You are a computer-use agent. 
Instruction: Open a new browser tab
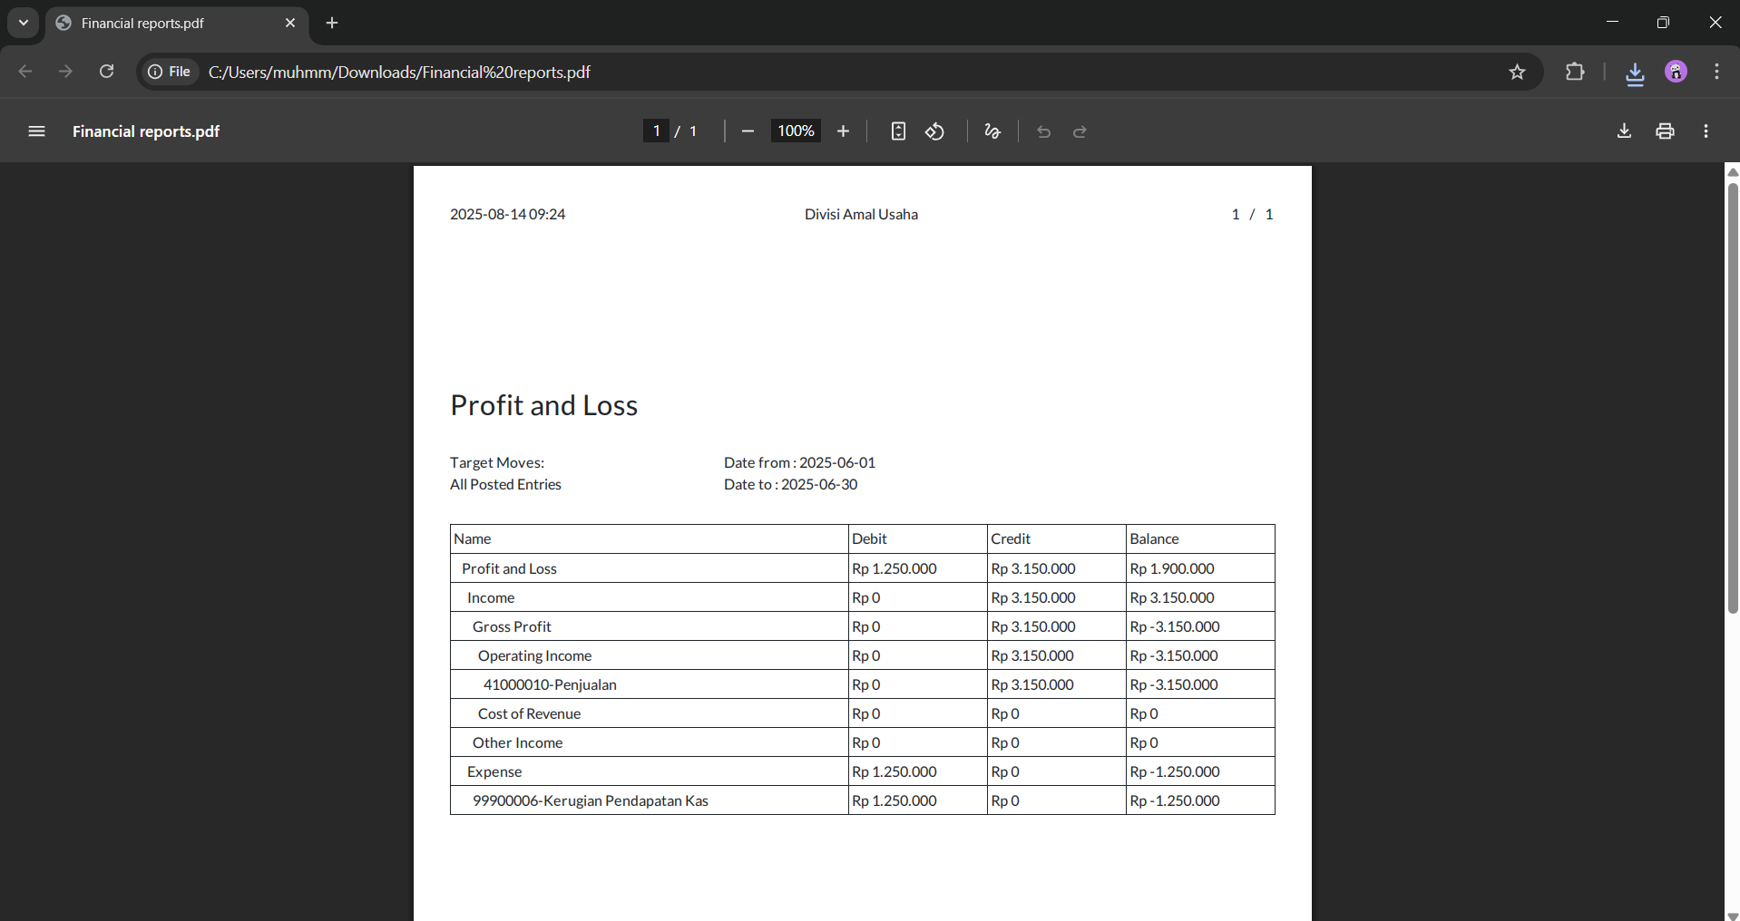coord(332,24)
